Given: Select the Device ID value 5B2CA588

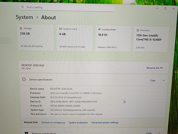Looking at the screenshot, I should pyautogui.click(x=74, y=102).
